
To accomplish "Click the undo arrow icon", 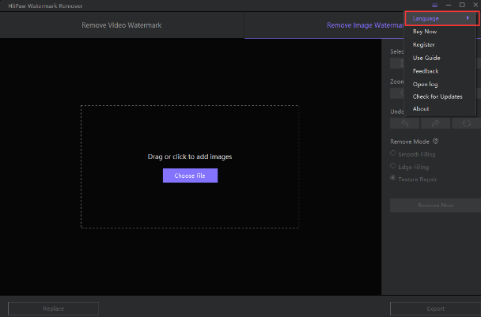I will click(x=405, y=123).
